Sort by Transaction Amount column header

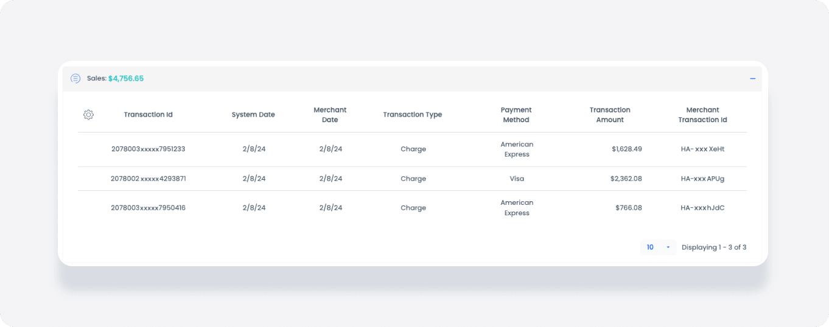(x=609, y=115)
